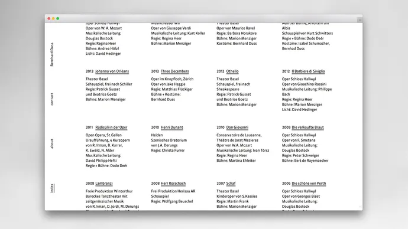408x229 pixels.
Task: Click 'Oper von Maurice Ravel' text
Action: click(235, 28)
